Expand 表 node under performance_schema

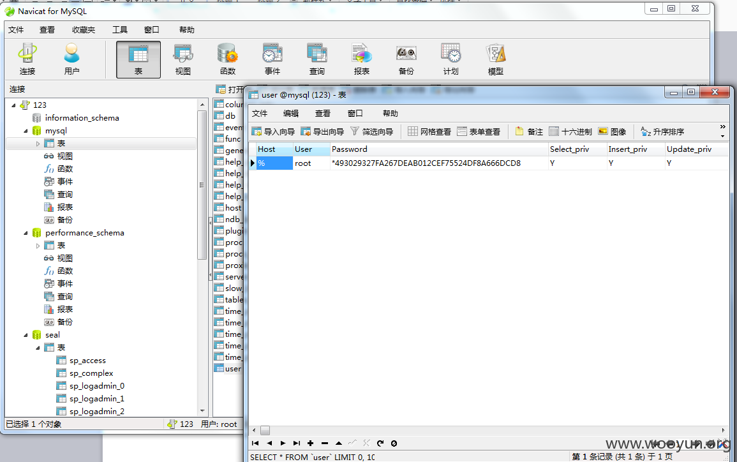pos(38,246)
